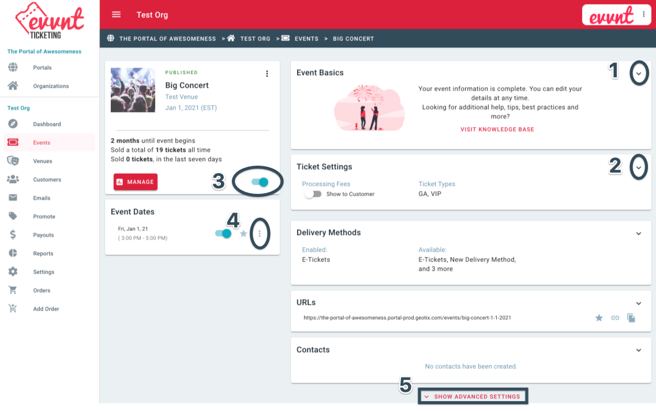The width and height of the screenshot is (656, 411).
Task: Open Add Order in the sidebar
Action: 46,308
